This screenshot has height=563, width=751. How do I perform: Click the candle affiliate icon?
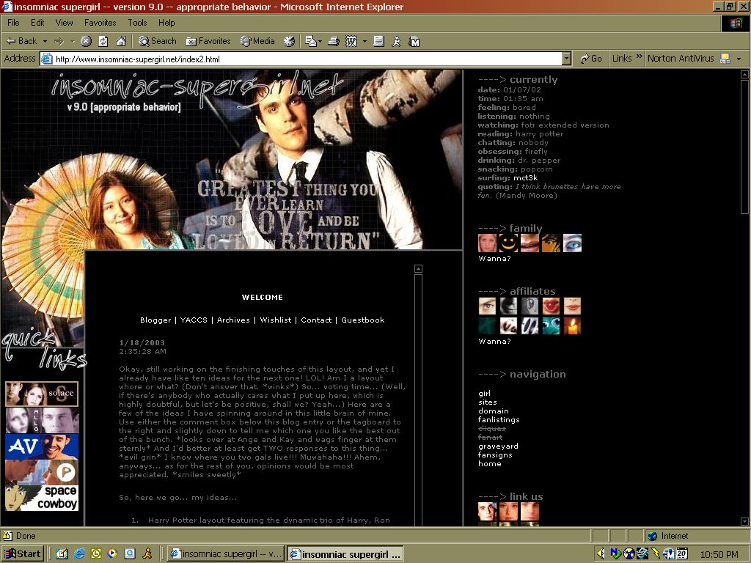tap(572, 326)
